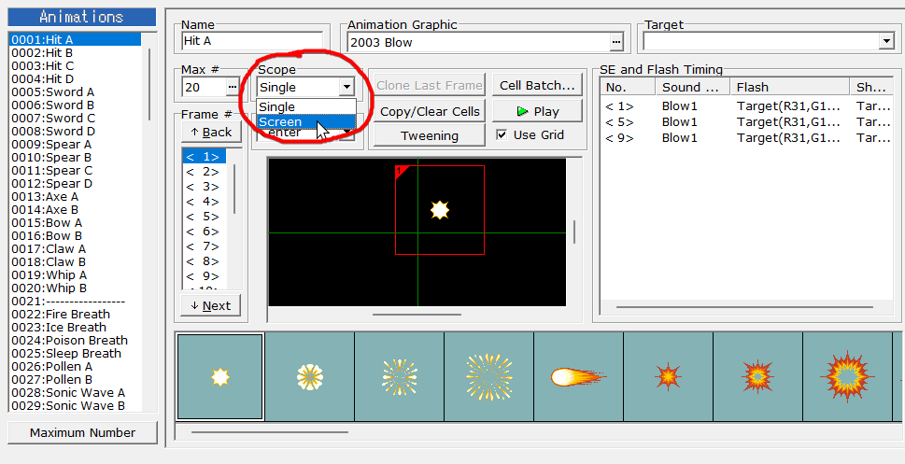Select the large red explosion cell thumbnail

847,377
